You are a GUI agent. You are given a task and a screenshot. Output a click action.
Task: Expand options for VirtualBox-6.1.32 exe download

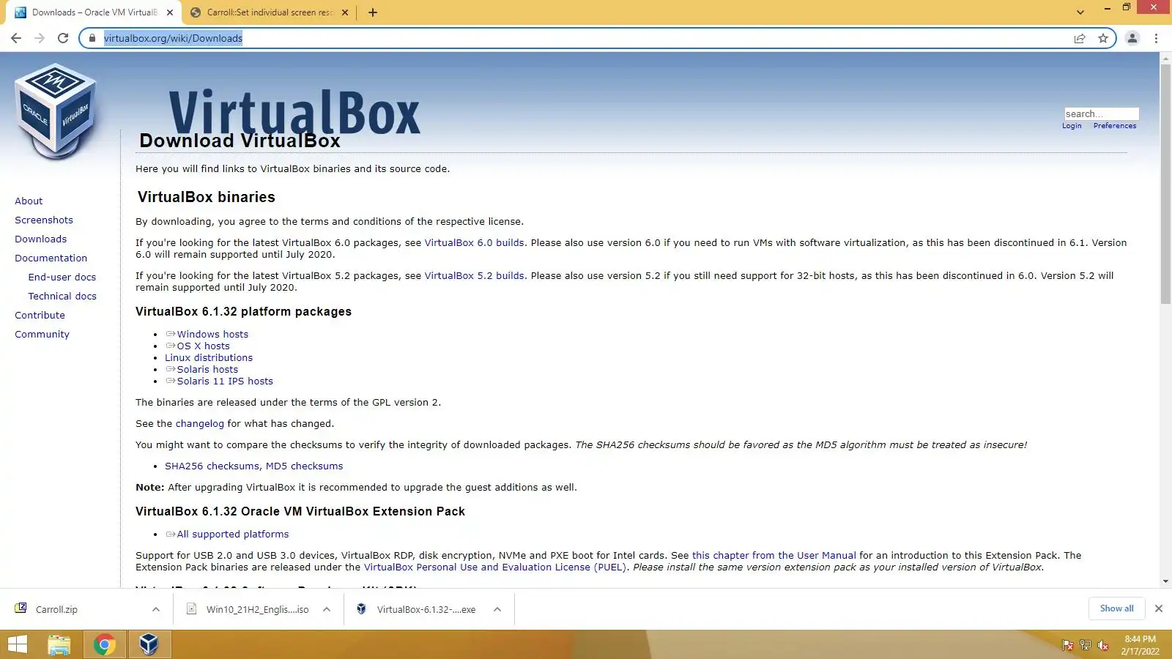point(497,609)
